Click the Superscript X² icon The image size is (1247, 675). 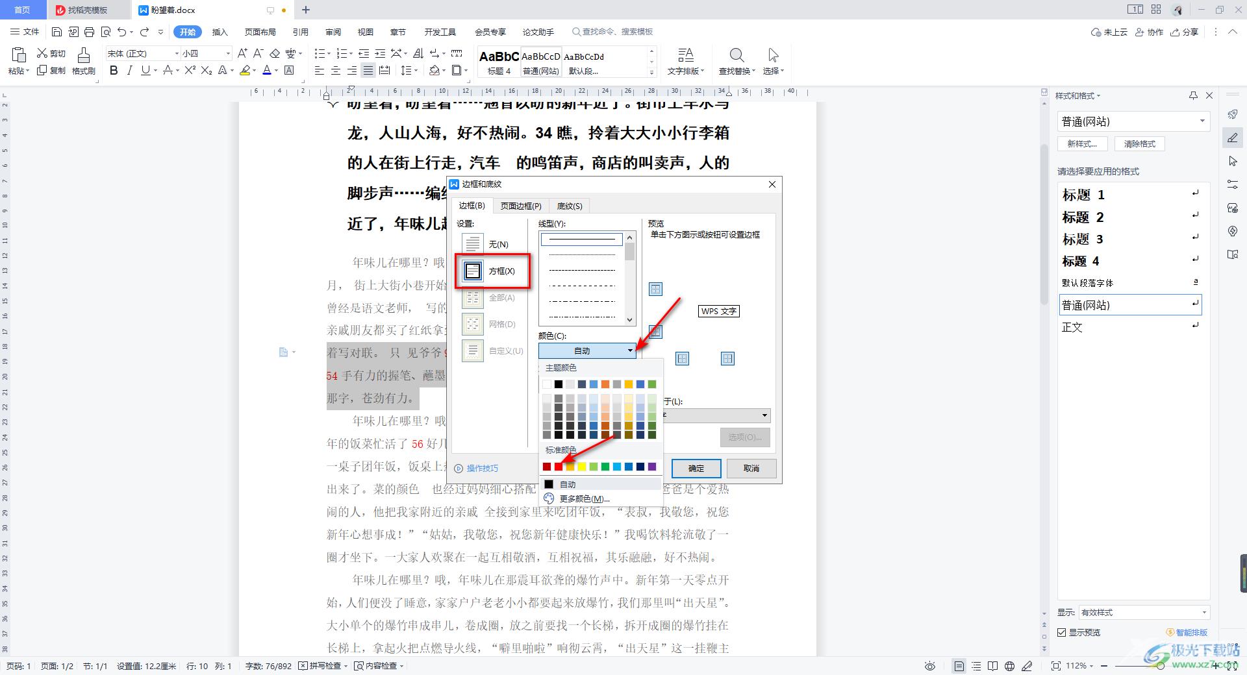pos(190,70)
